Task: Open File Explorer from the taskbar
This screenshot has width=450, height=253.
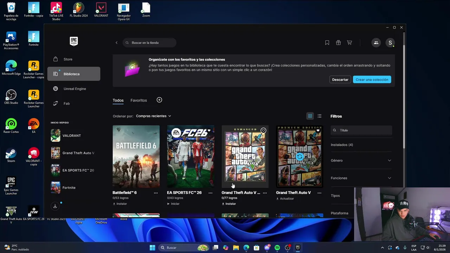Action: click(236, 248)
